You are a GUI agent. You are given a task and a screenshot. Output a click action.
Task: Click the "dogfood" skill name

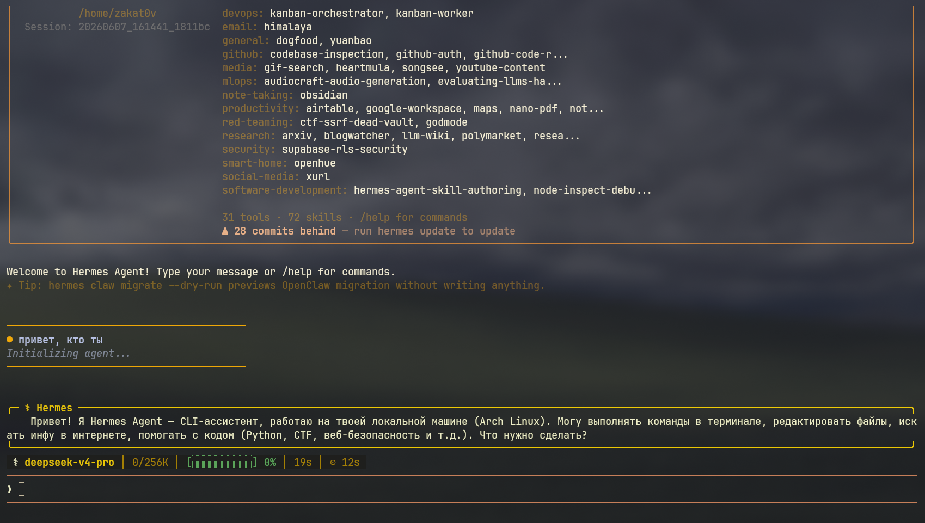pyautogui.click(x=297, y=41)
